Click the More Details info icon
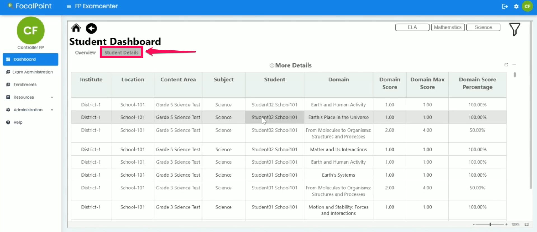This screenshot has height=232, width=537. [x=272, y=65]
